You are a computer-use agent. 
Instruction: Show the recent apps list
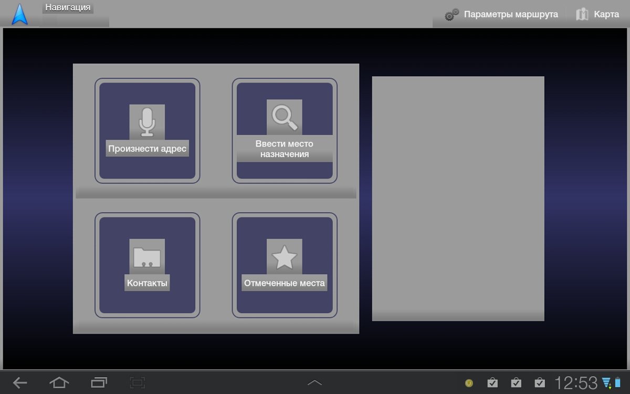coord(99,382)
